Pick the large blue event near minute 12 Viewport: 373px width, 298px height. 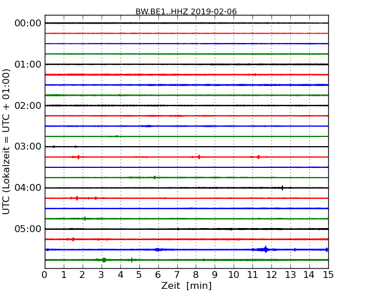pos(266,249)
